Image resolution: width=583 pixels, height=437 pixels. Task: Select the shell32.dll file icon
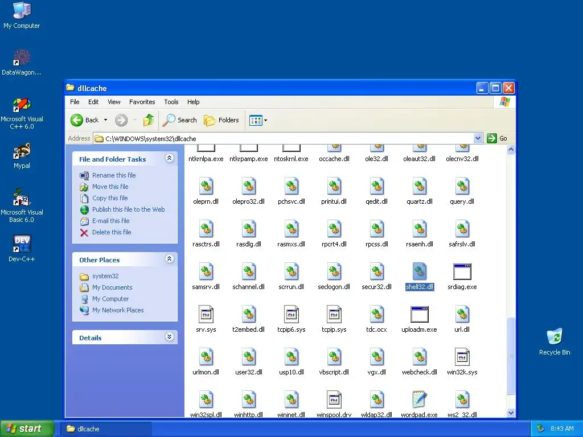(420, 271)
